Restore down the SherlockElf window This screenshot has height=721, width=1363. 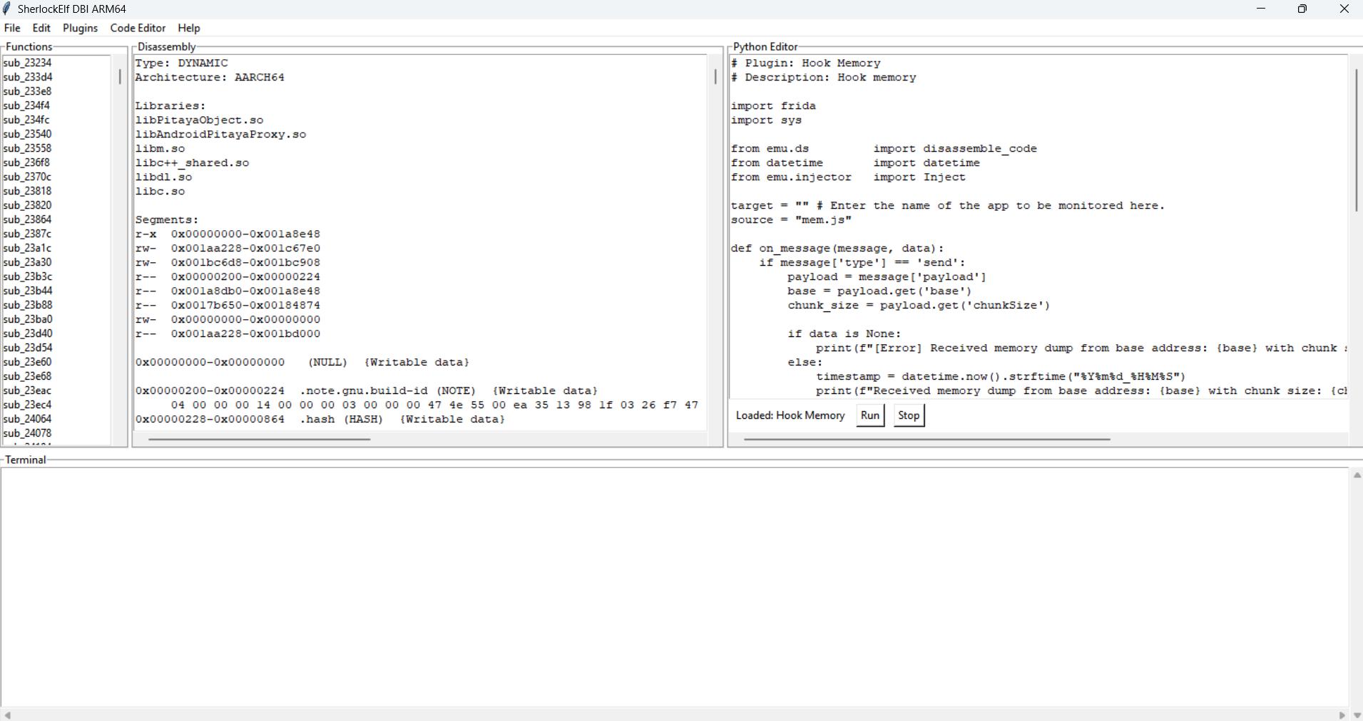[1302, 9]
